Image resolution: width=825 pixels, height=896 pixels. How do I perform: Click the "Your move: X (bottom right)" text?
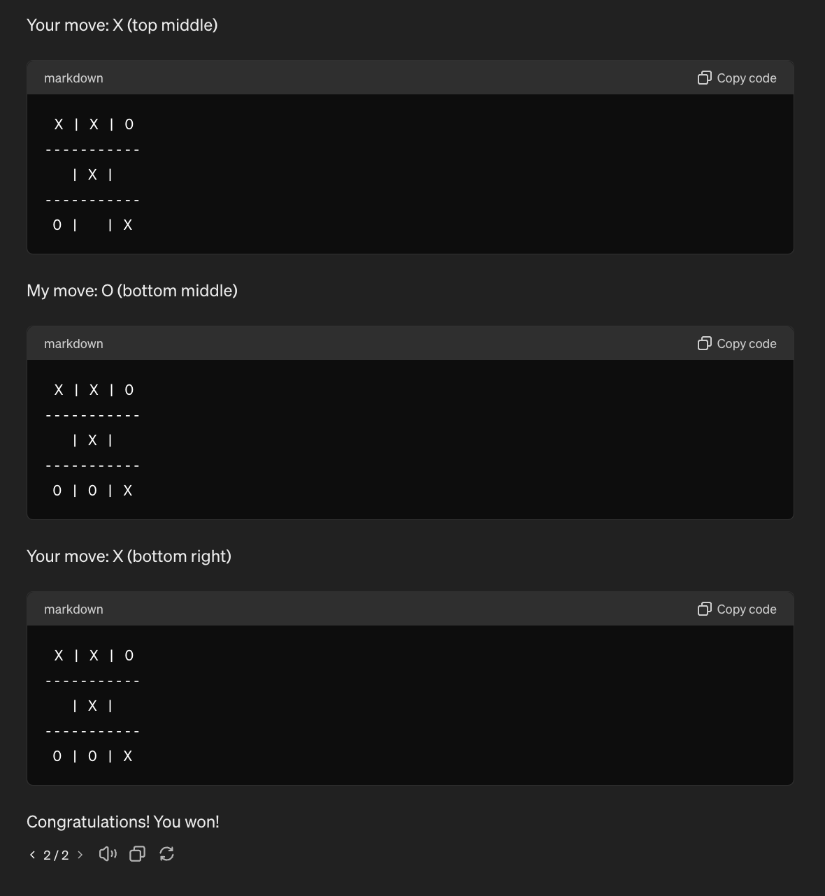point(129,556)
